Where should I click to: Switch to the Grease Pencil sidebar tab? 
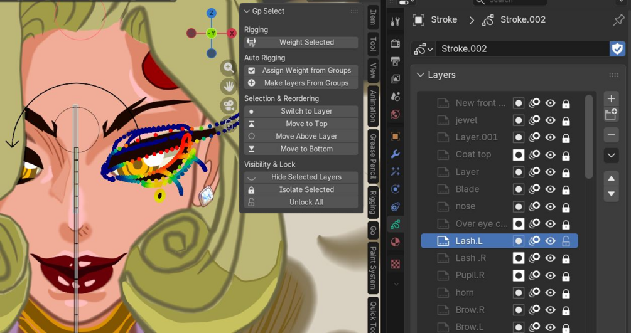coord(373,156)
